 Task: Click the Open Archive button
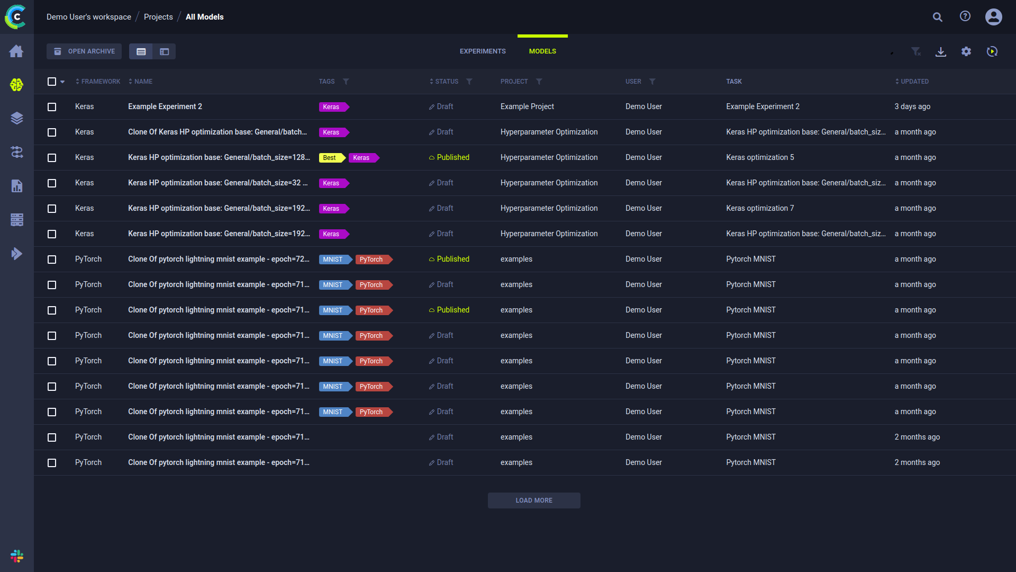tap(84, 51)
